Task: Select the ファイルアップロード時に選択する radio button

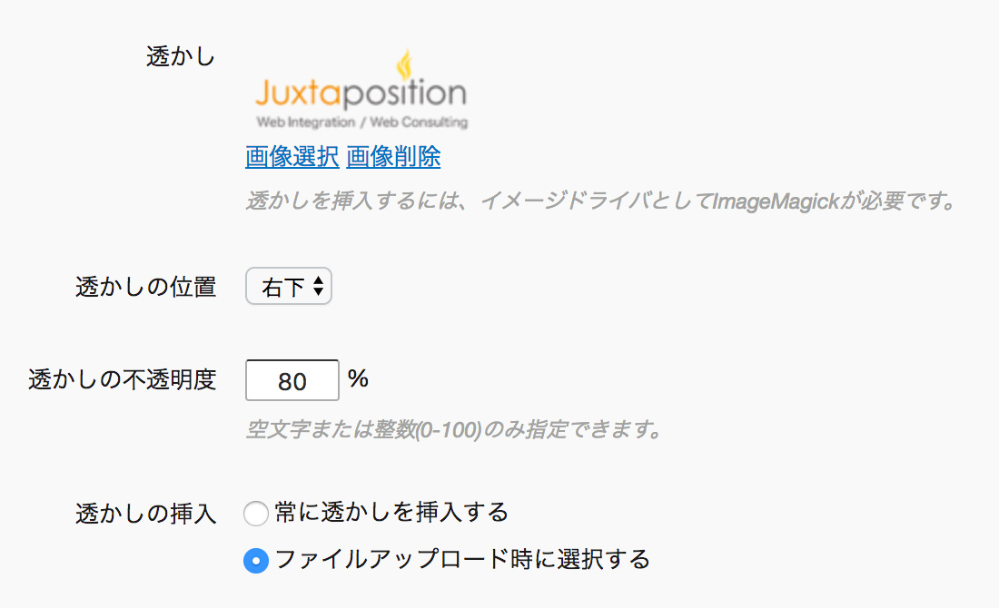Action: (256, 560)
